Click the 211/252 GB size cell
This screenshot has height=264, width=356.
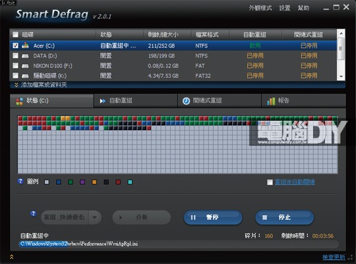[x=162, y=46]
